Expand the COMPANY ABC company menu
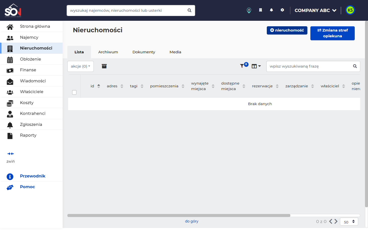This screenshot has width=368, height=230. pos(315,11)
